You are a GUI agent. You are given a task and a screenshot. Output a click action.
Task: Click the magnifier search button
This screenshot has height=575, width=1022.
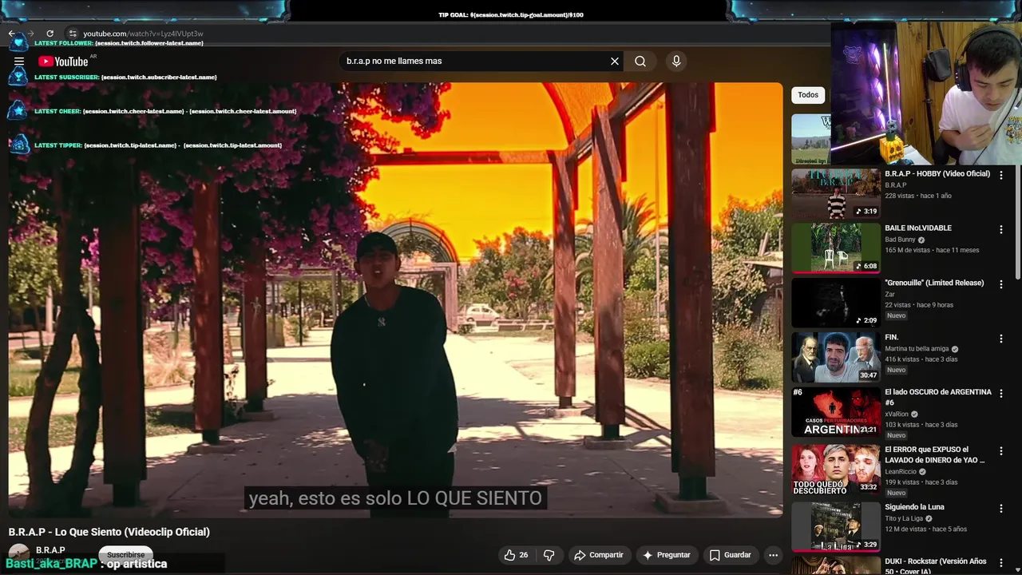640,61
